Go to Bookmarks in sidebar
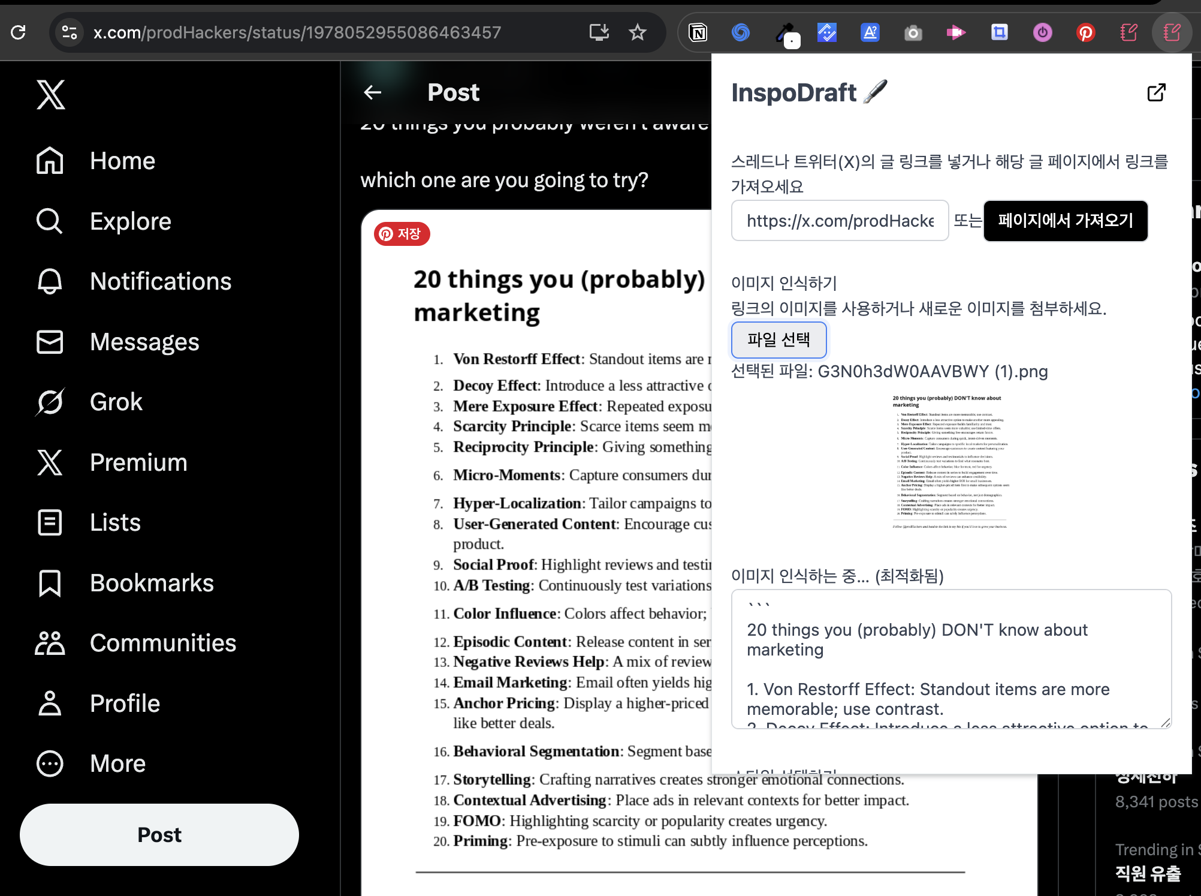1201x896 pixels. (152, 583)
